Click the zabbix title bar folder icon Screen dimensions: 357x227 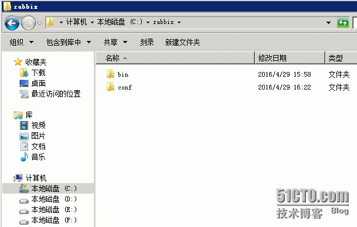[x=7, y=6]
